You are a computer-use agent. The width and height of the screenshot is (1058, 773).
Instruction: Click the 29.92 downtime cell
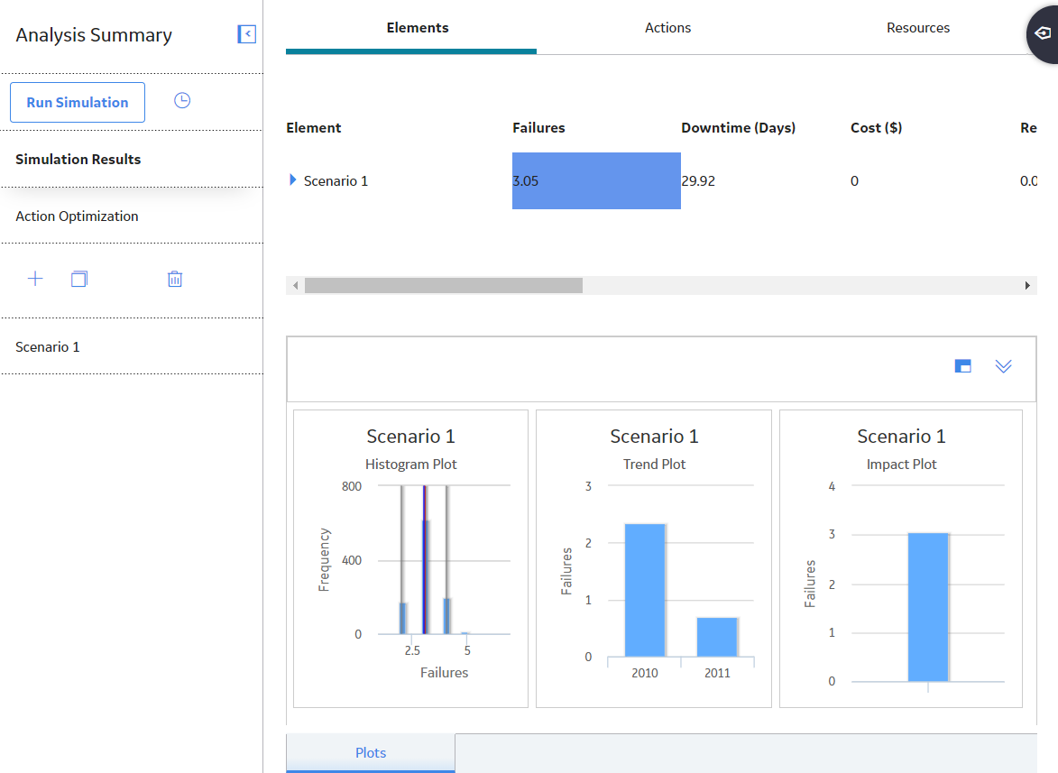pyautogui.click(x=765, y=180)
